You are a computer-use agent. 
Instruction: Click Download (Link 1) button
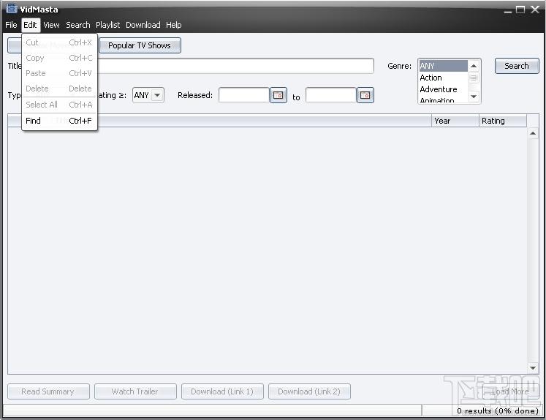click(x=222, y=391)
